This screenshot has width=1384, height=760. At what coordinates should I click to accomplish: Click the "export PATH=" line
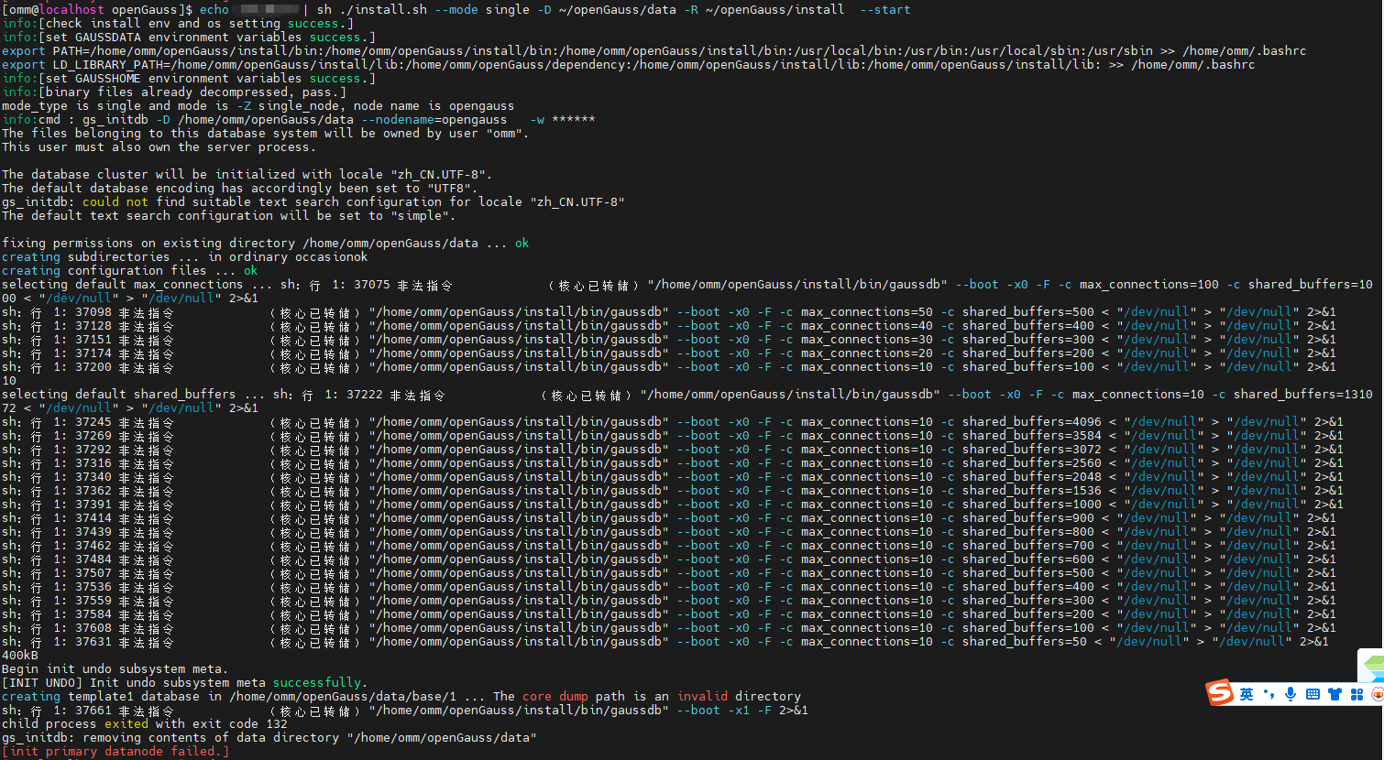[x=654, y=50]
